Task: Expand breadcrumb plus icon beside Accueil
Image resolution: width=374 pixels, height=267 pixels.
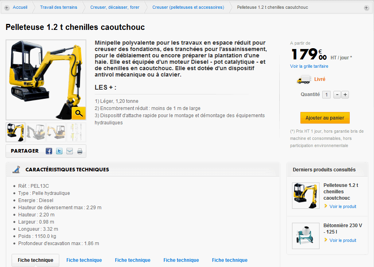Action: [x=7, y=8]
